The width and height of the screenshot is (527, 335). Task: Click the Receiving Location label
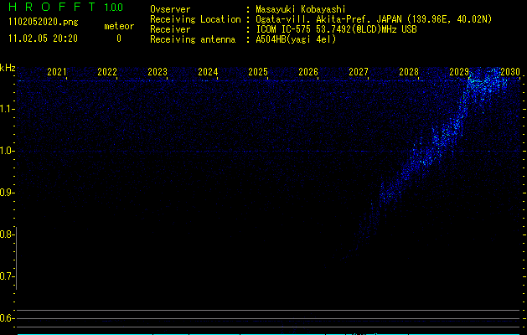[195, 19]
